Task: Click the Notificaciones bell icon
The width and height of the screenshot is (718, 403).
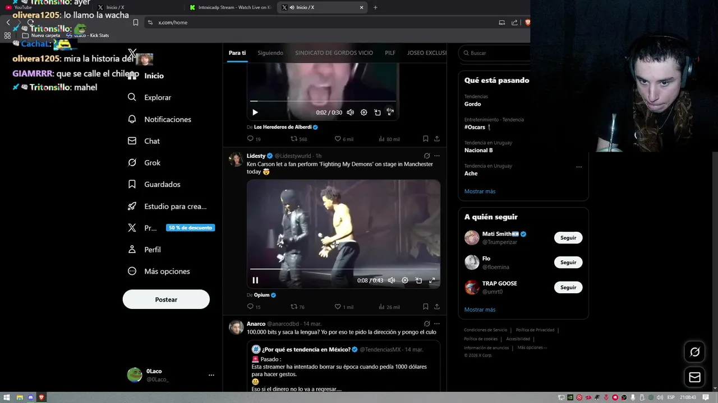Action: pos(132,119)
